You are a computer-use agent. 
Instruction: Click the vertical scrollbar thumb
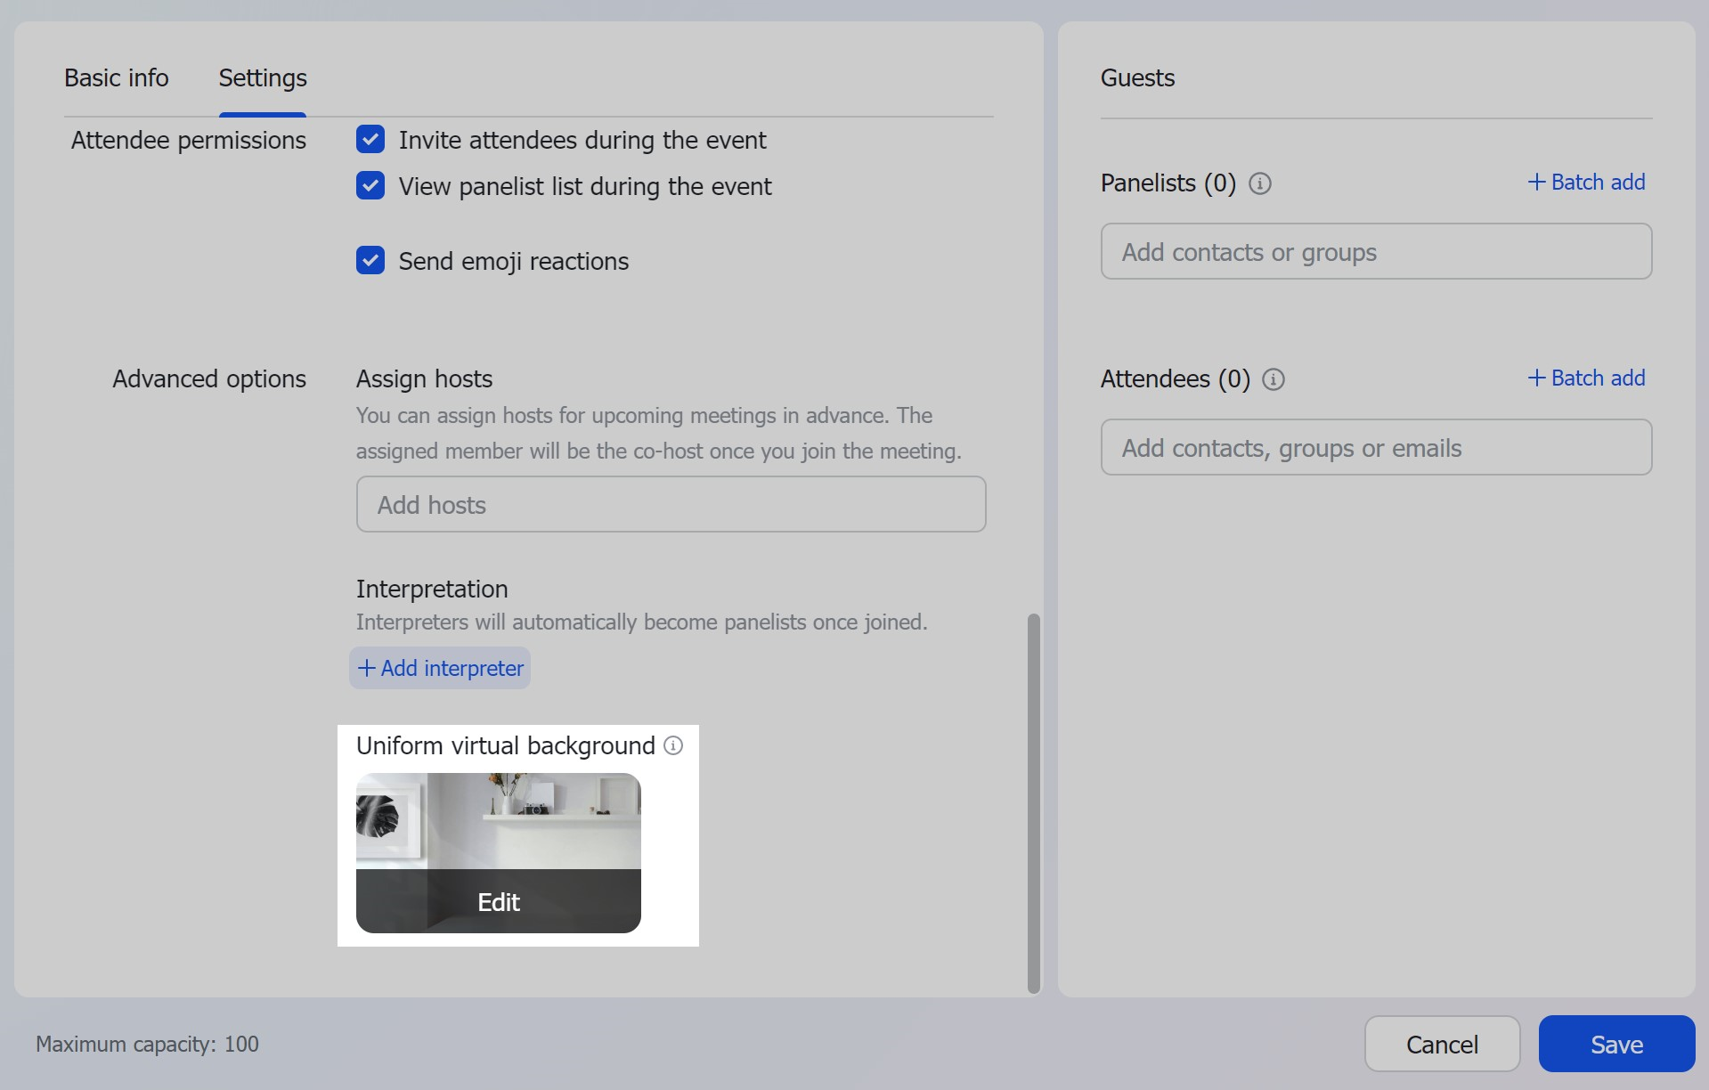pos(1033,801)
